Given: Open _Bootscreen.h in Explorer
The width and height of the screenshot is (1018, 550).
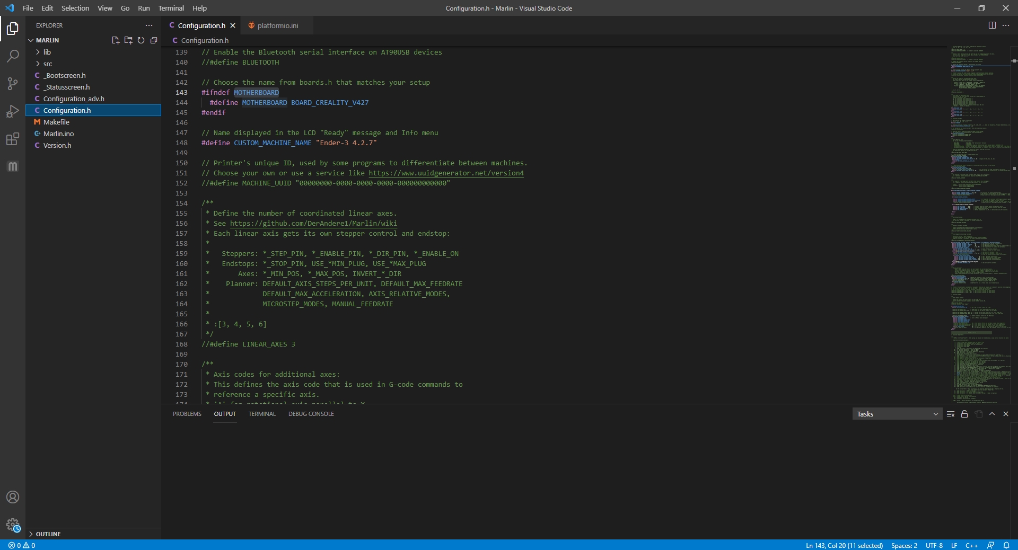Looking at the screenshot, I should pos(93,75).
